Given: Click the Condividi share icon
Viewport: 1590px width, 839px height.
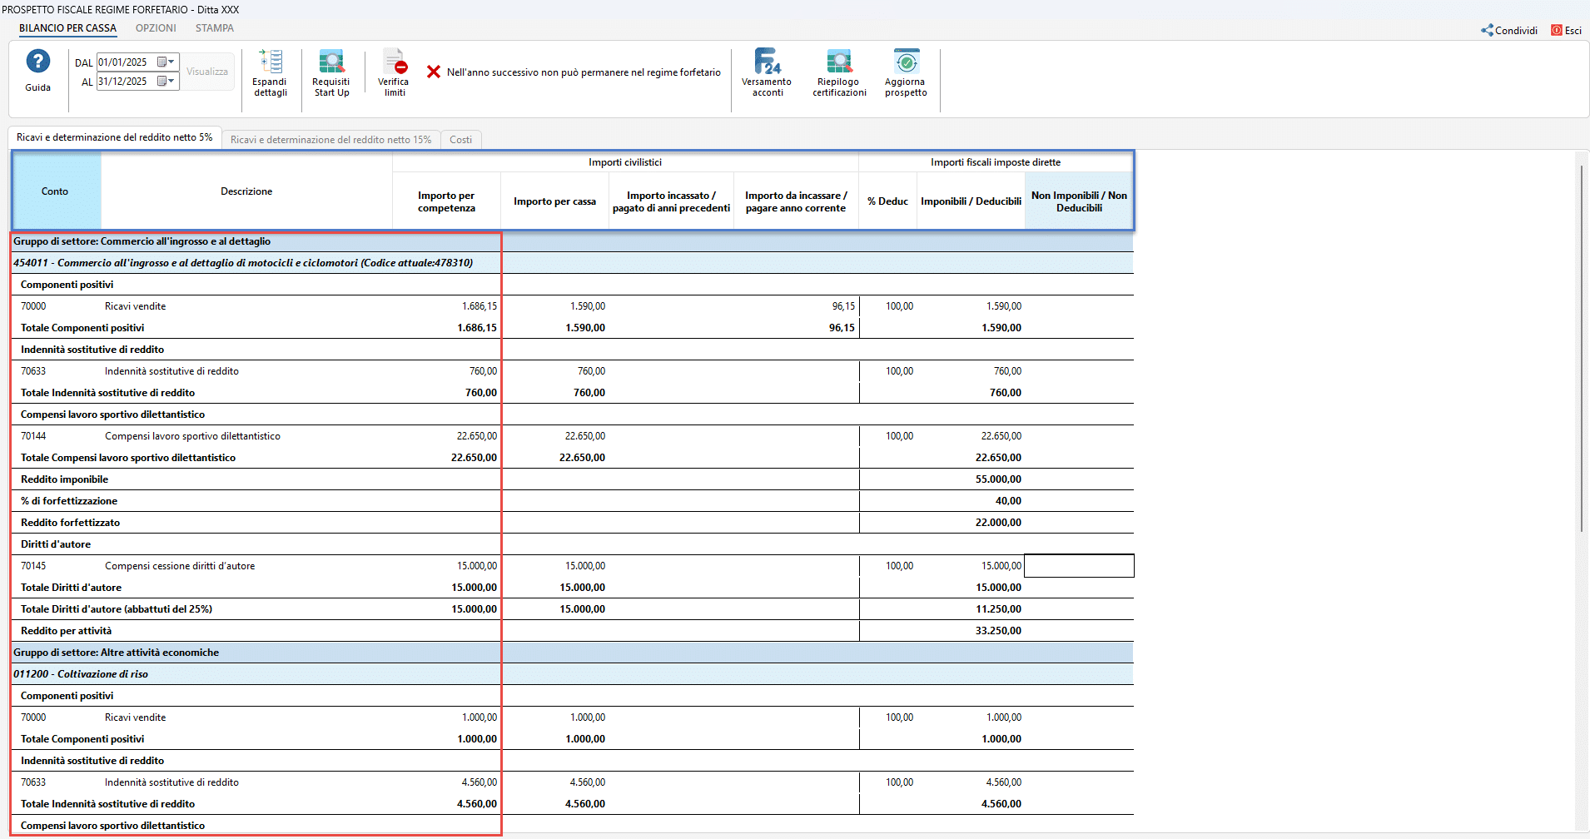Looking at the screenshot, I should 1509,30.
